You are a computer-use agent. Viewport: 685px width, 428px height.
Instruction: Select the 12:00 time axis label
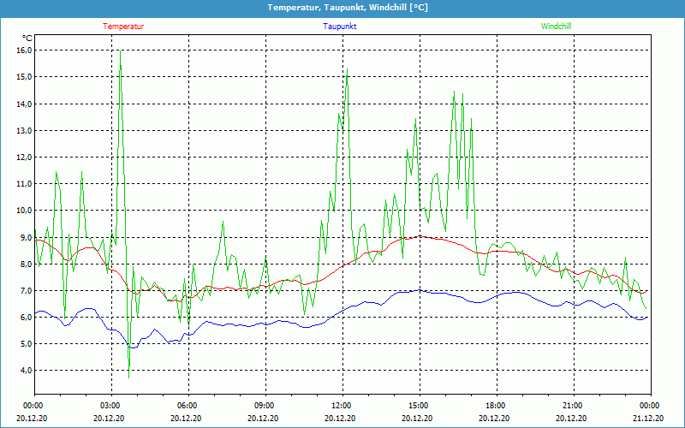point(342,405)
